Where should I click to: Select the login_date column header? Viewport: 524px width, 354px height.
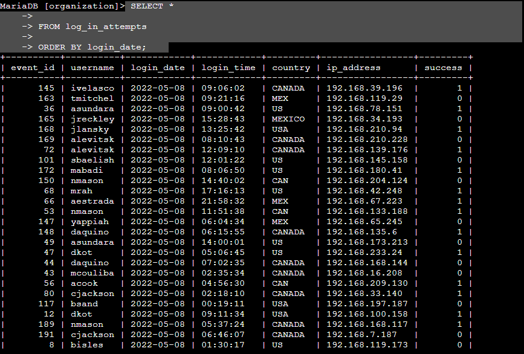pos(158,67)
